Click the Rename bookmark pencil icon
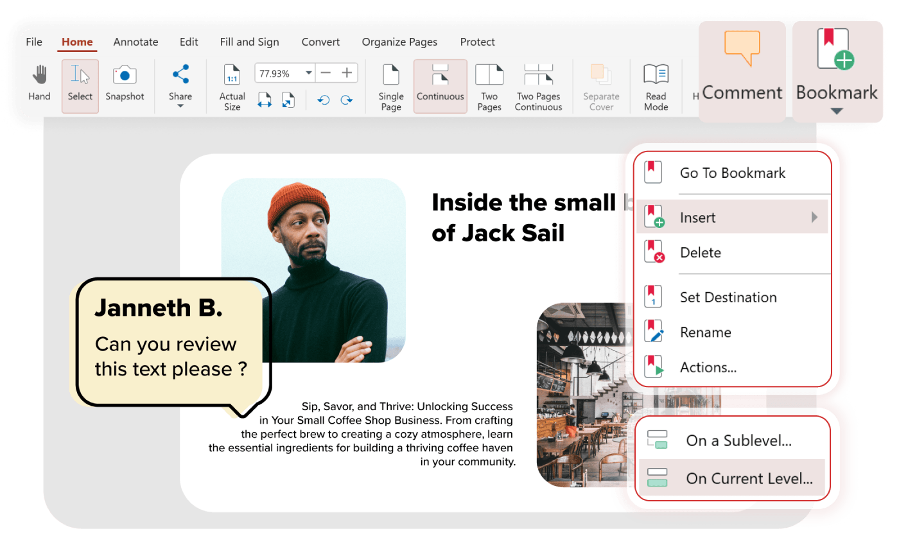The width and height of the screenshot is (899, 554). pos(654,333)
